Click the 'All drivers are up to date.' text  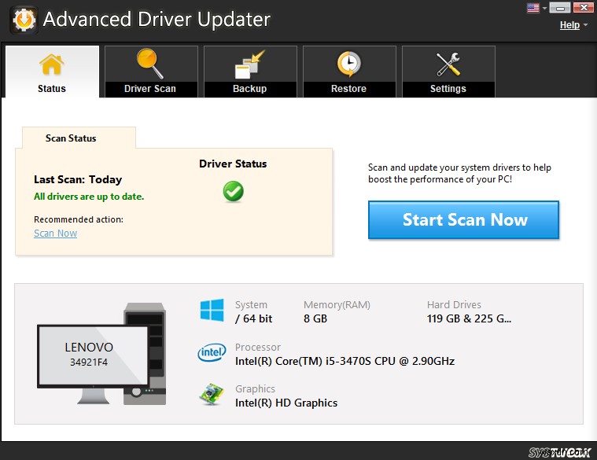pyautogui.click(x=89, y=197)
